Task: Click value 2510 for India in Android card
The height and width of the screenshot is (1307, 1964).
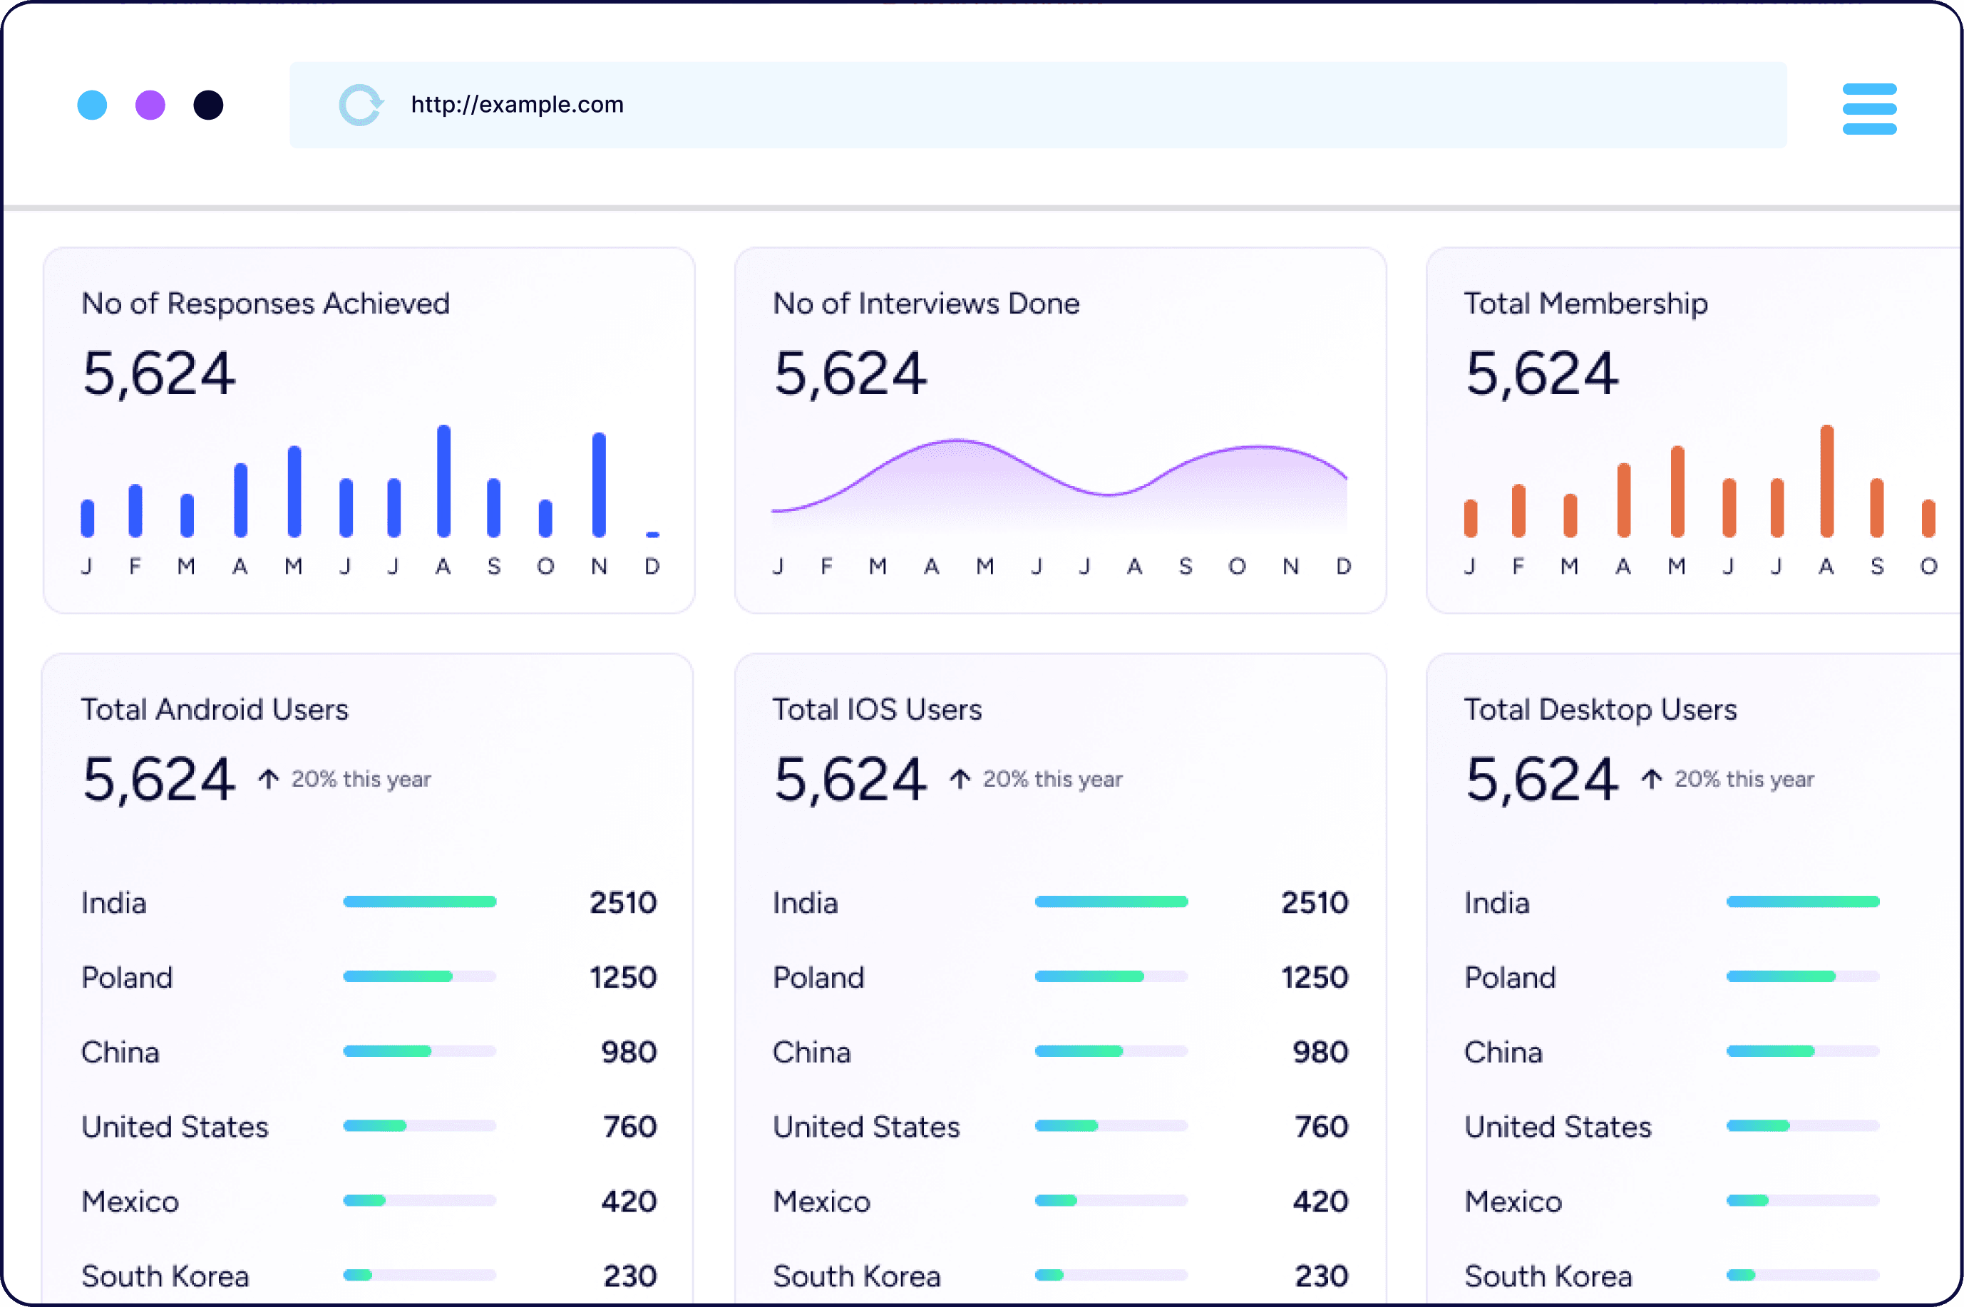Action: click(624, 903)
